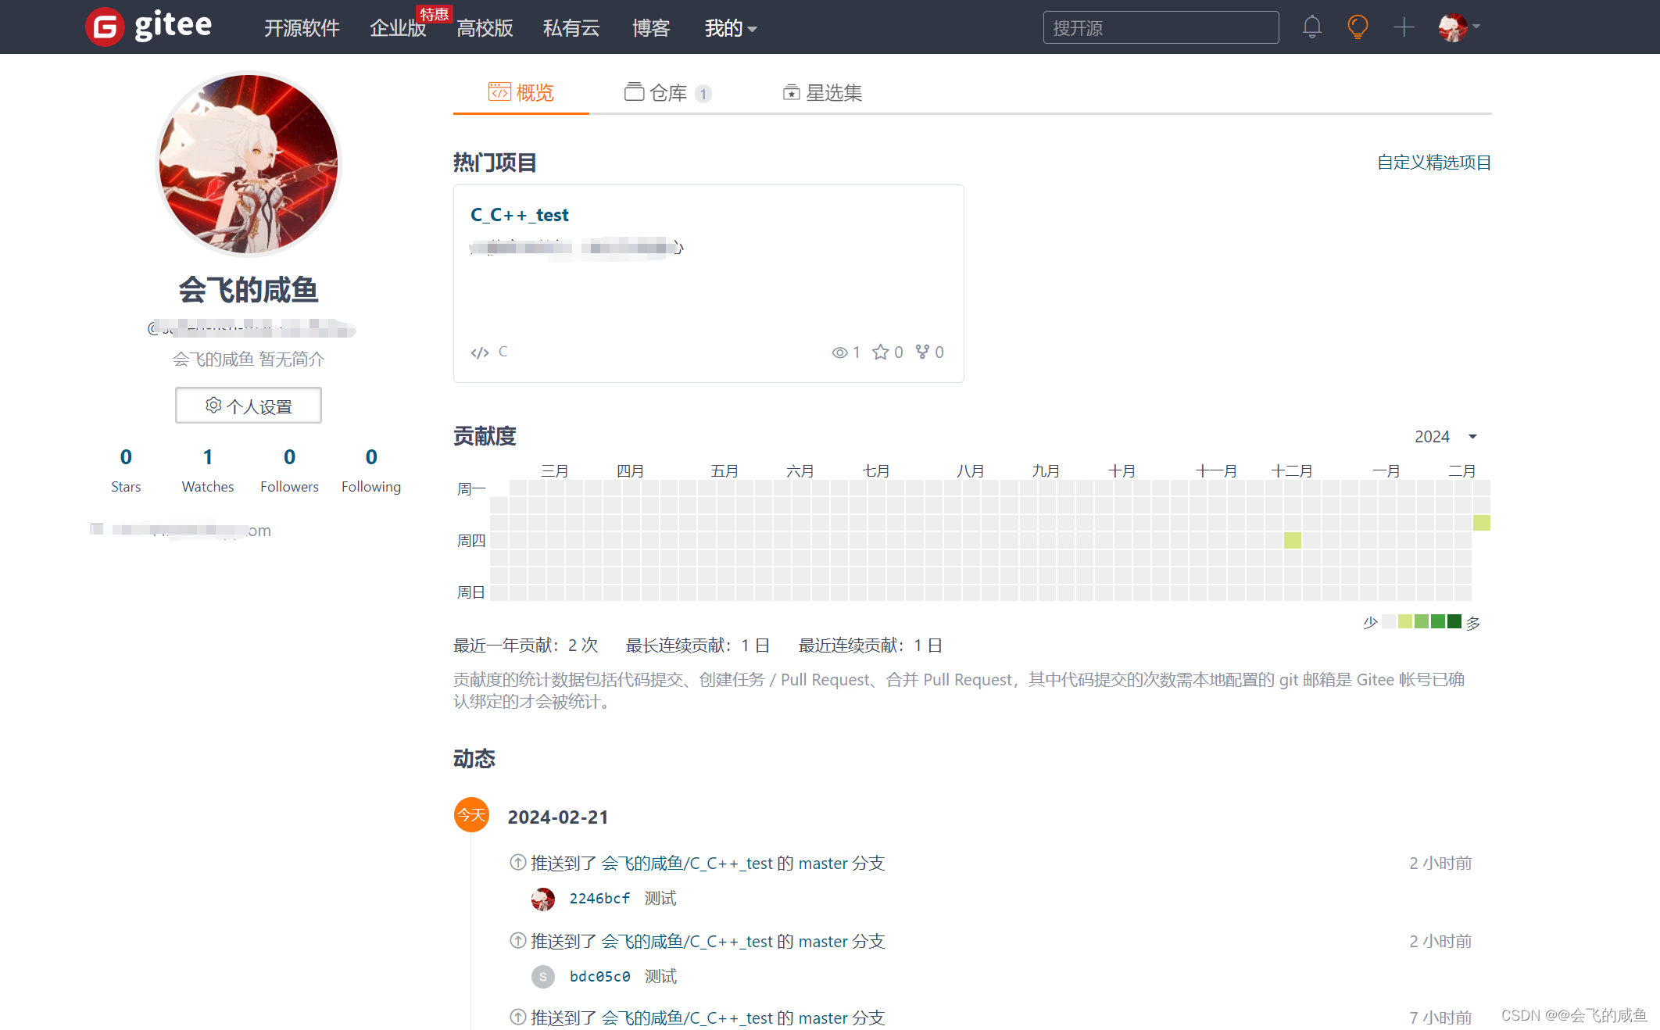Click inside the 搜开源 search field

[x=1160, y=28]
